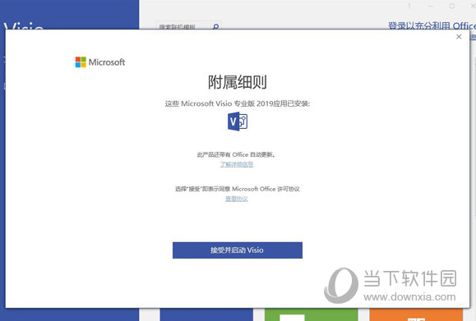Image resolution: width=476 pixels, height=321 pixels.
Task: Close the 附属细则 dialog
Action: click(459, 37)
